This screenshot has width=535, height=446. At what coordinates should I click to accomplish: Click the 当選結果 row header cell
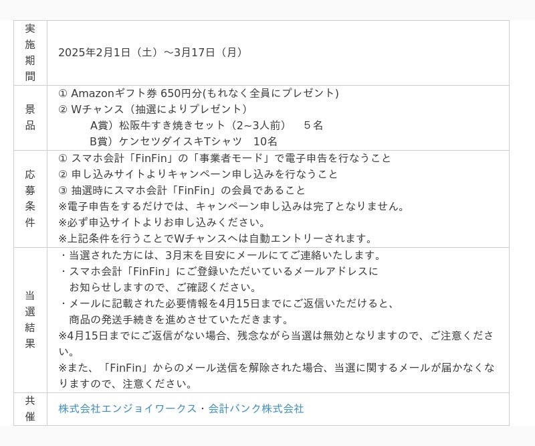click(x=30, y=319)
